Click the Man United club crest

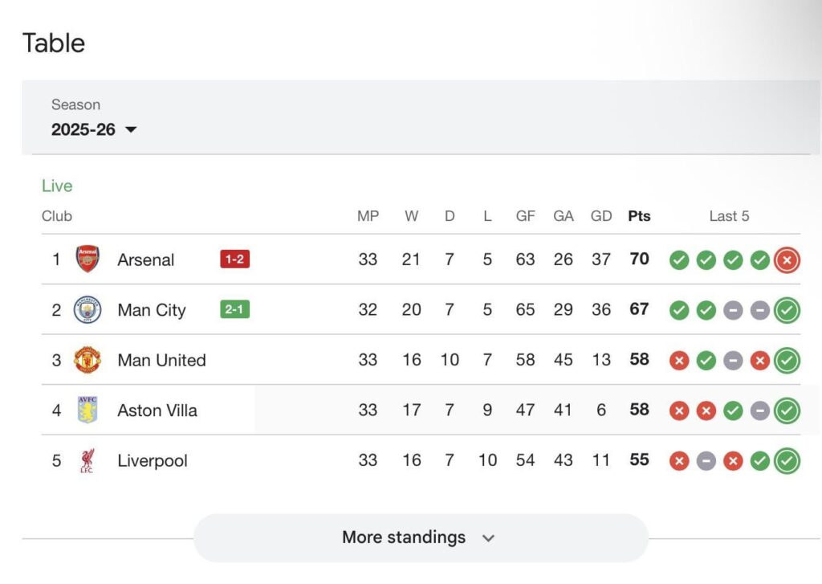(x=87, y=360)
